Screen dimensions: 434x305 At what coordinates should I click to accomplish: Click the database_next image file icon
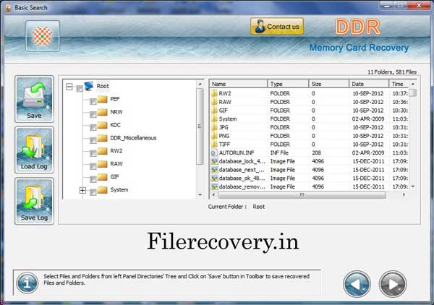click(214, 170)
